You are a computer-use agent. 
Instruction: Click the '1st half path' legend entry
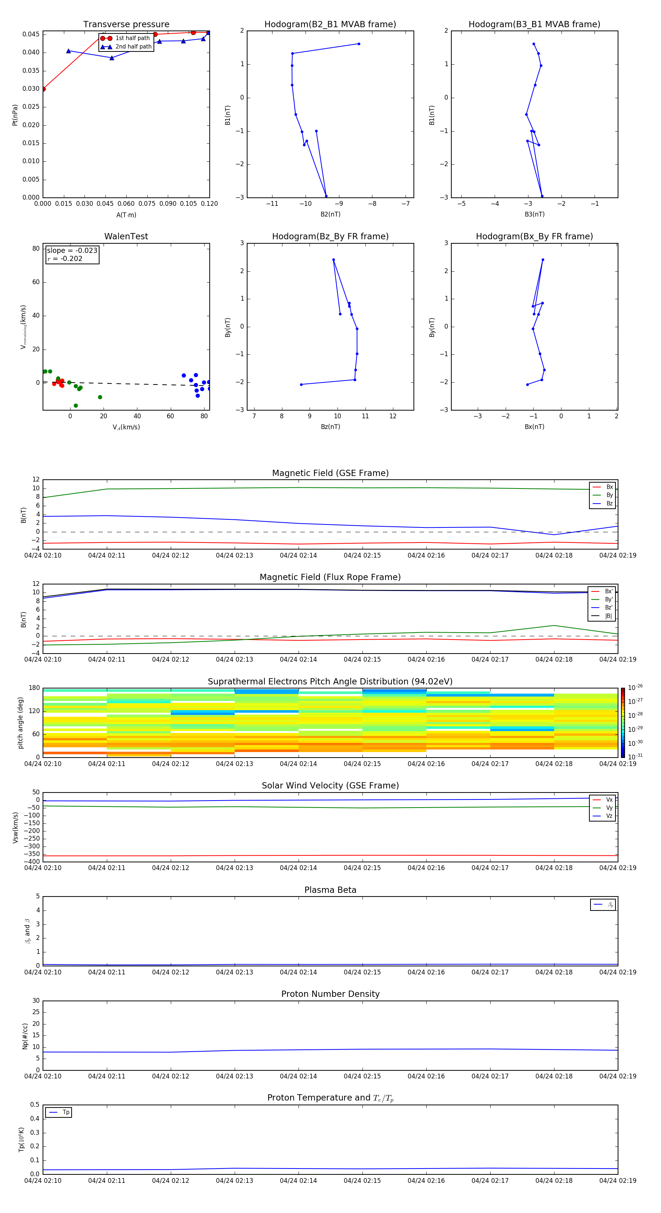coord(126,38)
